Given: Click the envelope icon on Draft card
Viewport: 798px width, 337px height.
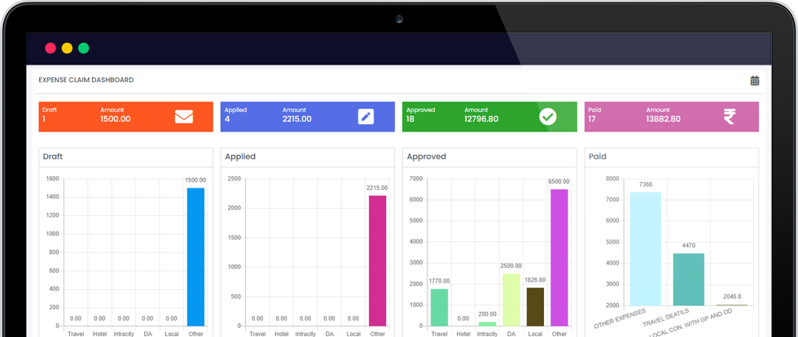Looking at the screenshot, I should pyautogui.click(x=184, y=117).
